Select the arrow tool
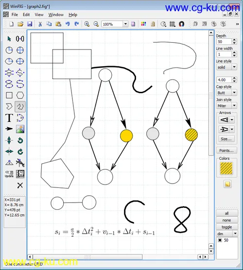The image size is (243, 270). (x=9, y=129)
